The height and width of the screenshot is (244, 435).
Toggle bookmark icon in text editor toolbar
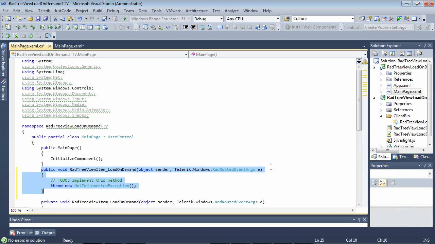pyautogui.click(x=220, y=27)
